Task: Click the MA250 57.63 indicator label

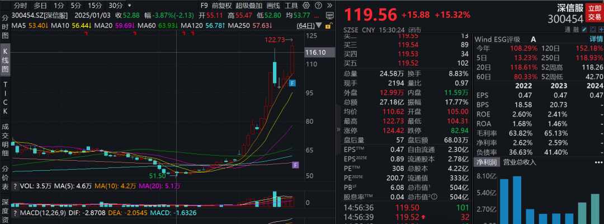Action: 250,26
